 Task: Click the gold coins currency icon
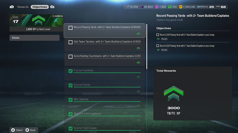(x=181, y=7)
